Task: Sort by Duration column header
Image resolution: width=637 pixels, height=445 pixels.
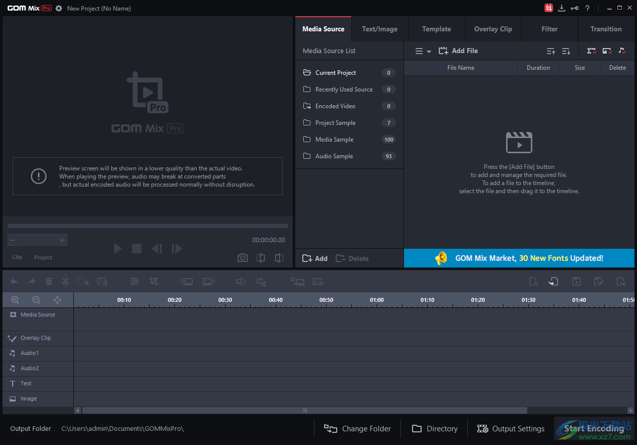Action: coord(538,68)
